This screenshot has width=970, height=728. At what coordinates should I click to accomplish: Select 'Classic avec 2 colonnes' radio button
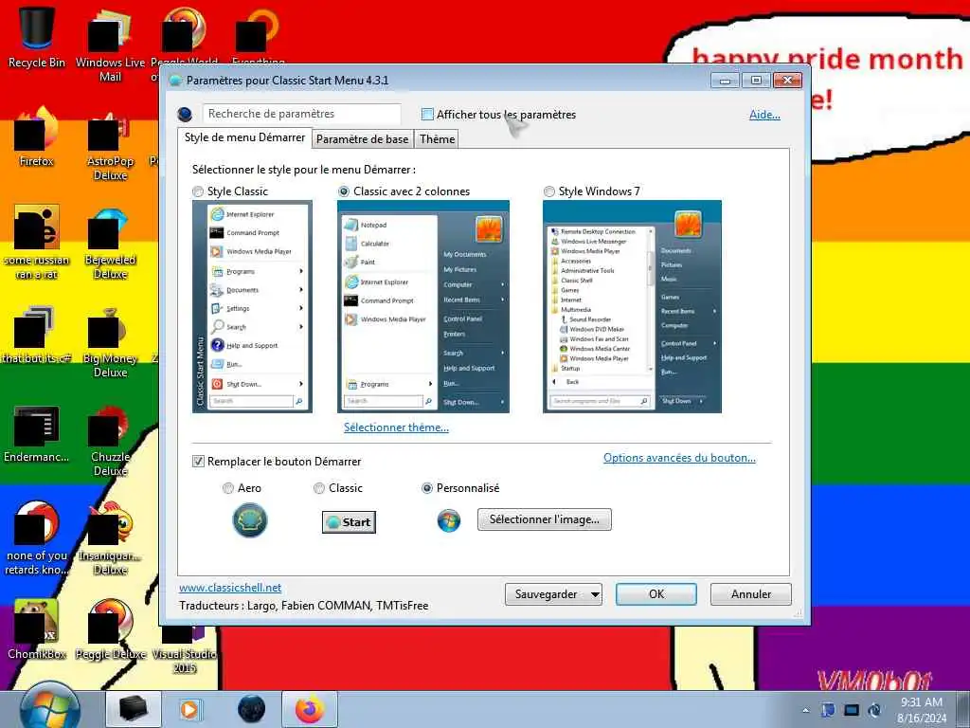point(344,191)
